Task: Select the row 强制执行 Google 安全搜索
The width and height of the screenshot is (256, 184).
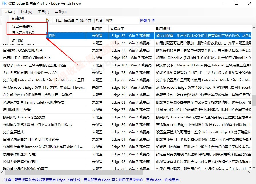Action: 126,117
